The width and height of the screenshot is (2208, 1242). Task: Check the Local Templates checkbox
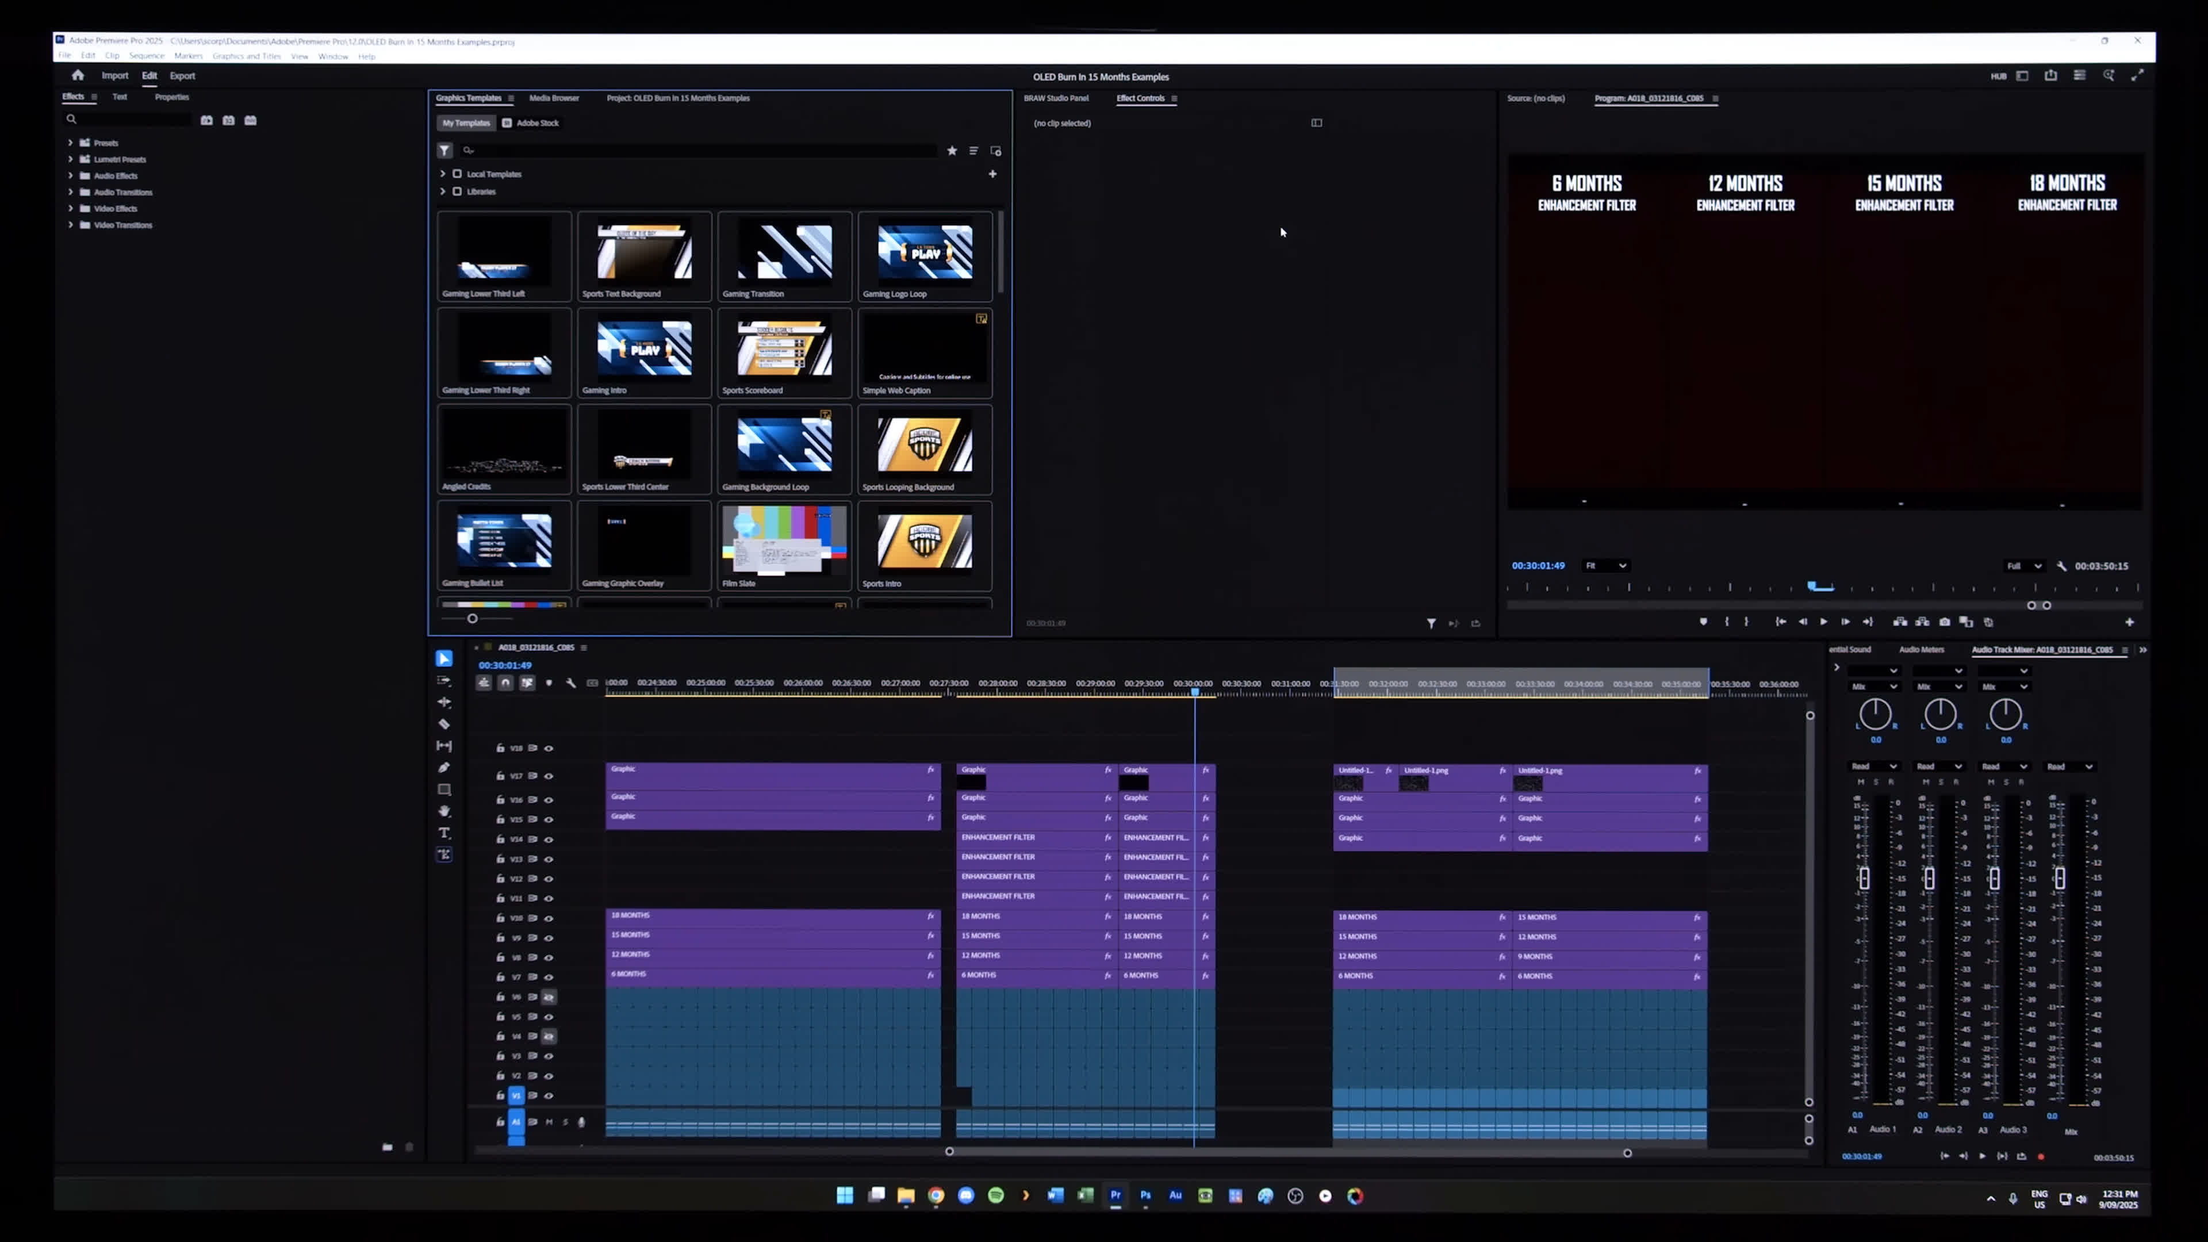(x=457, y=174)
